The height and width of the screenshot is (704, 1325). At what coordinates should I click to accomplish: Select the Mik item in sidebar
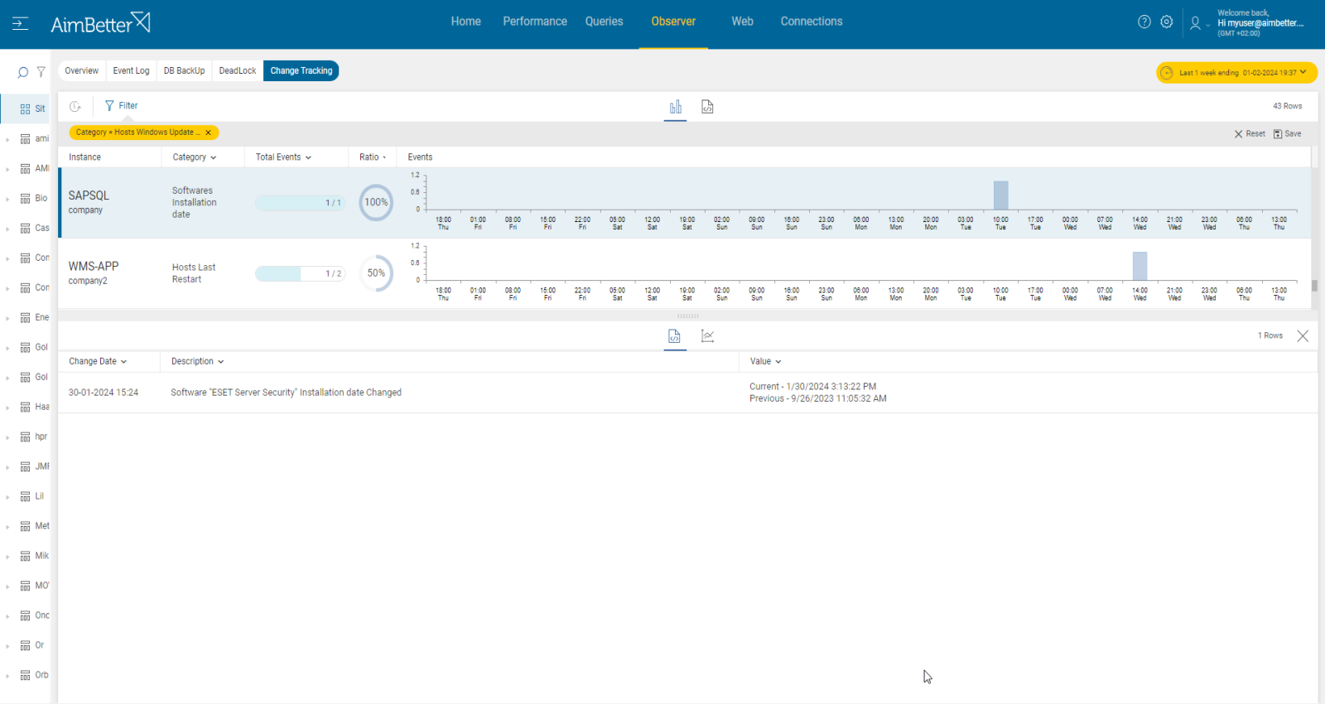tap(35, 557)
